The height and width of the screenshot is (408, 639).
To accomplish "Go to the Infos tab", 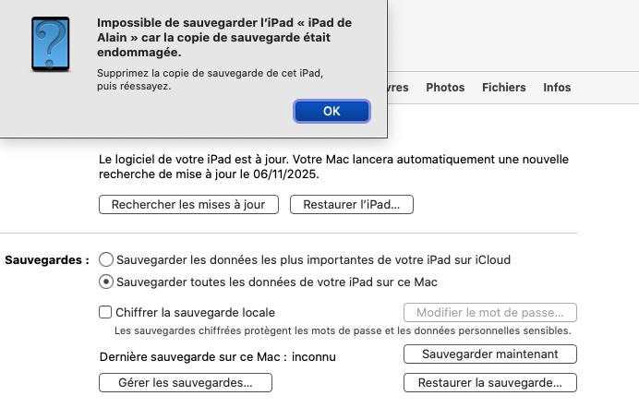I will [x=557, y=88].
